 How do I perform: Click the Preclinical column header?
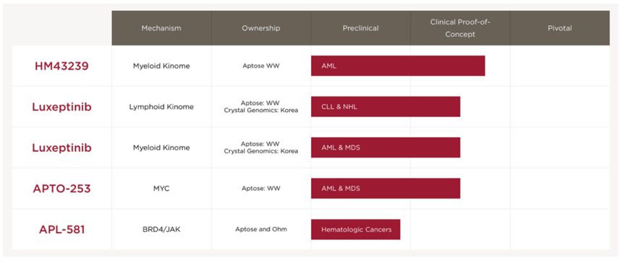coord(360,28)
